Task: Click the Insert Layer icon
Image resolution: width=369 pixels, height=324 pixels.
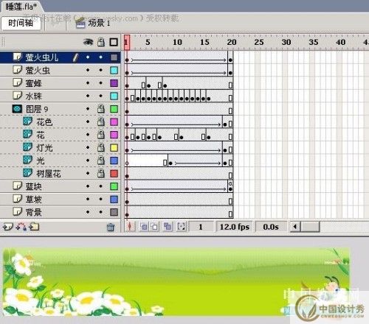Action: [x=7, y=227]
